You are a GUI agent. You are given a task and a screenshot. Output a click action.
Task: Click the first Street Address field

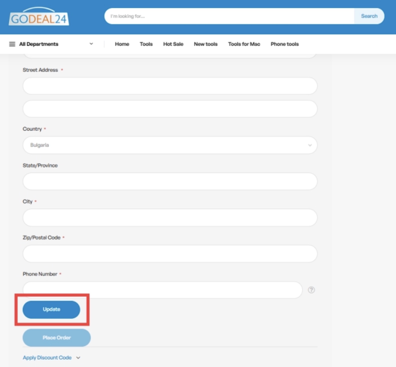click(170, 86)
